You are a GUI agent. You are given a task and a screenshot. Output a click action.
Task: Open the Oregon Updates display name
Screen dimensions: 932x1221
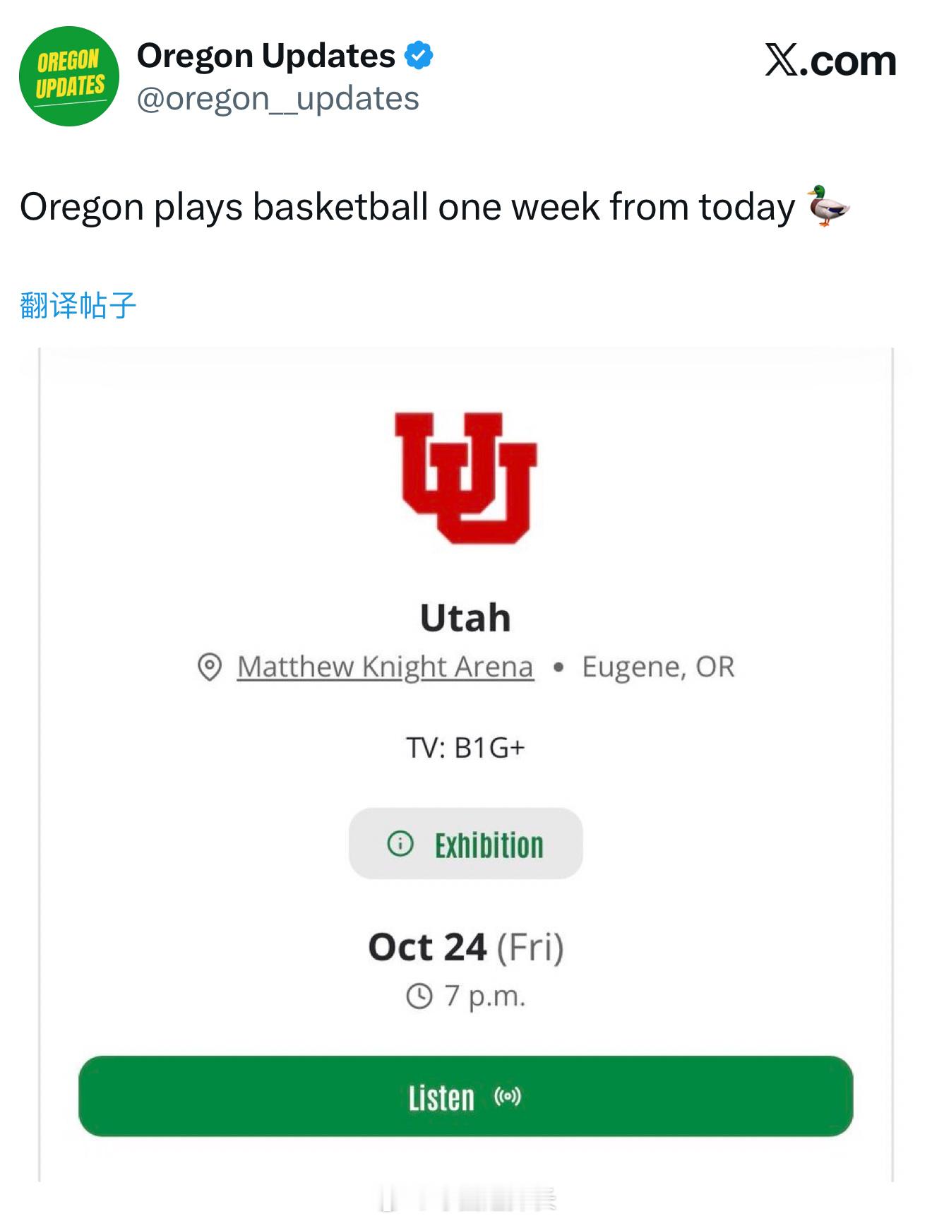click(x=265, y=56)
